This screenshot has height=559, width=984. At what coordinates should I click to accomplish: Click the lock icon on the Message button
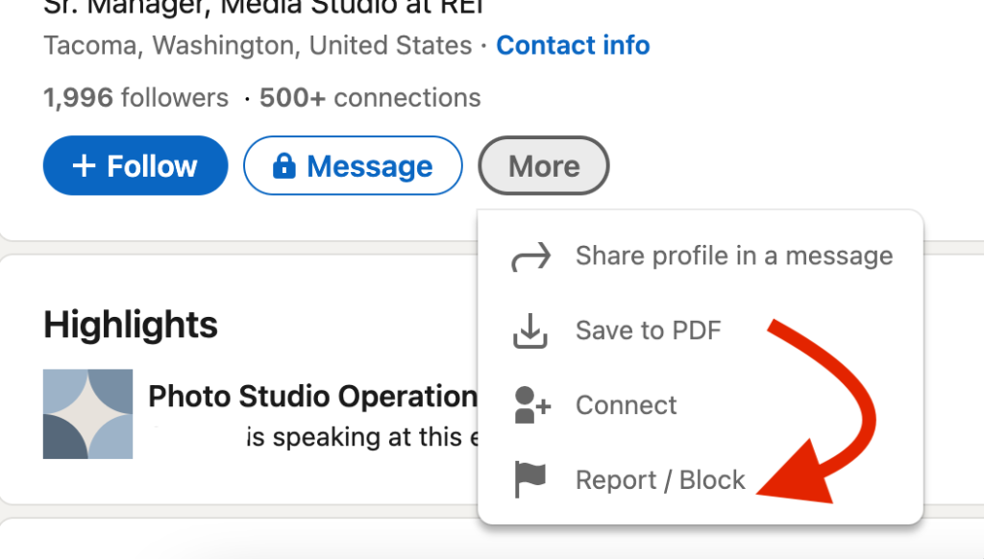[x=284, y=165]
